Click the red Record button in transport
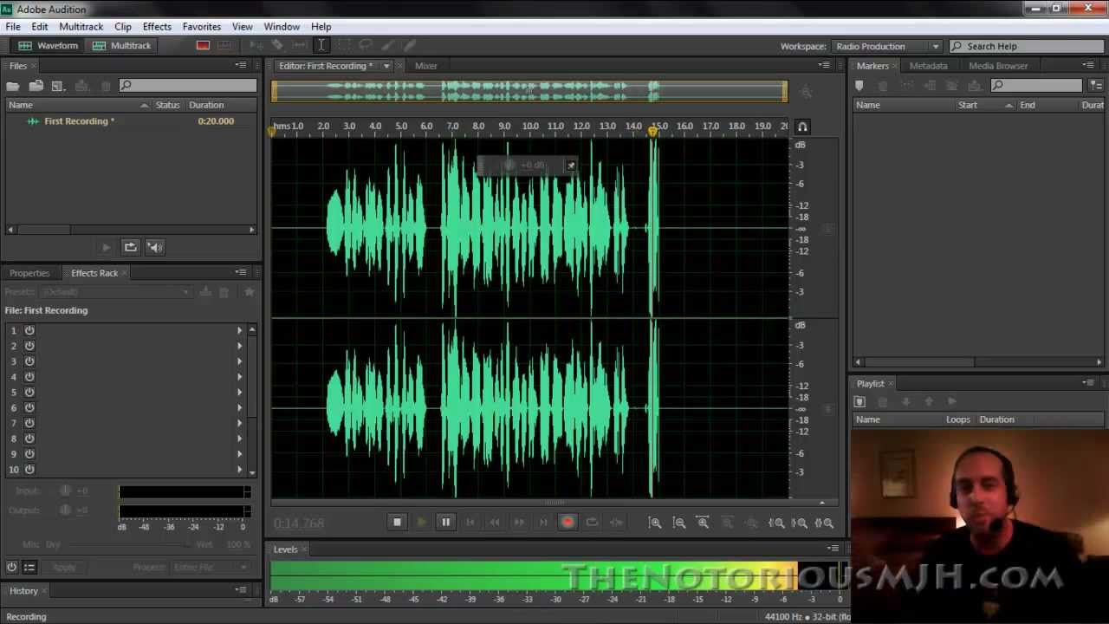 (567, 523)
